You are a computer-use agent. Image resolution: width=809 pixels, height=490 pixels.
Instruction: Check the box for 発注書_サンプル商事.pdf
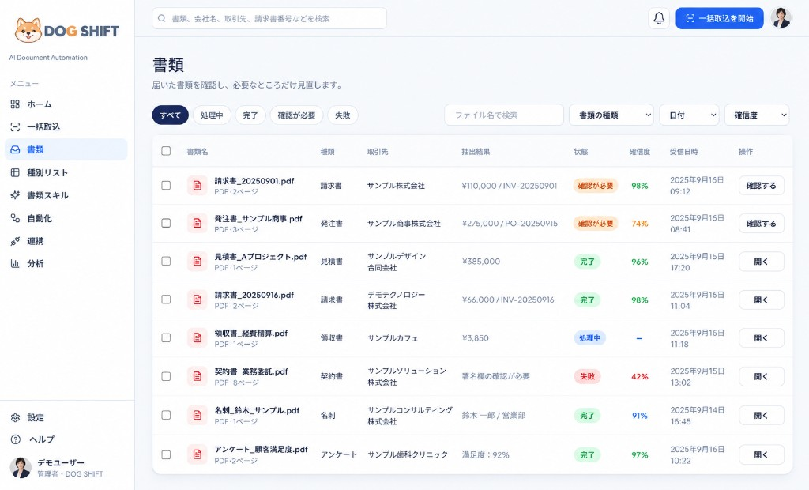(x=166, y=223)
